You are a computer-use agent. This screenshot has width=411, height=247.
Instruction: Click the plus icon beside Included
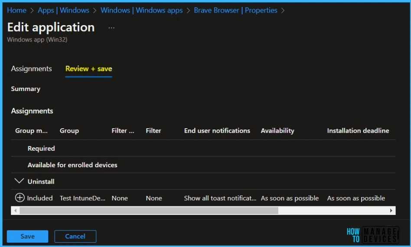point(20,198)
